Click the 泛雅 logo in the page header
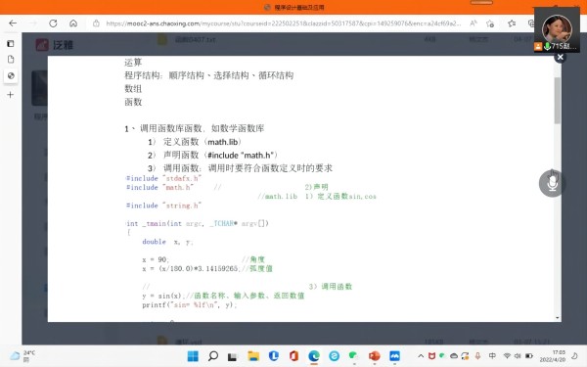Screen dimensions: 587x367 coord(55,45)
